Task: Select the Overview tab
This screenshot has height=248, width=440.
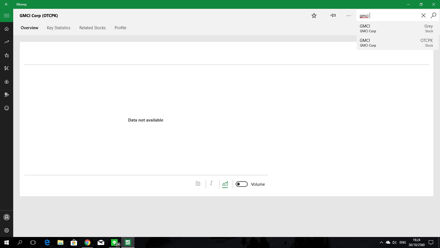Action: click(x=29, y=28)
